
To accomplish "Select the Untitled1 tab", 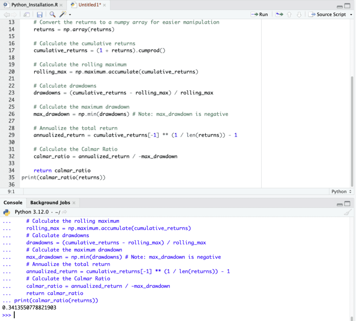I will click(90, 5).
